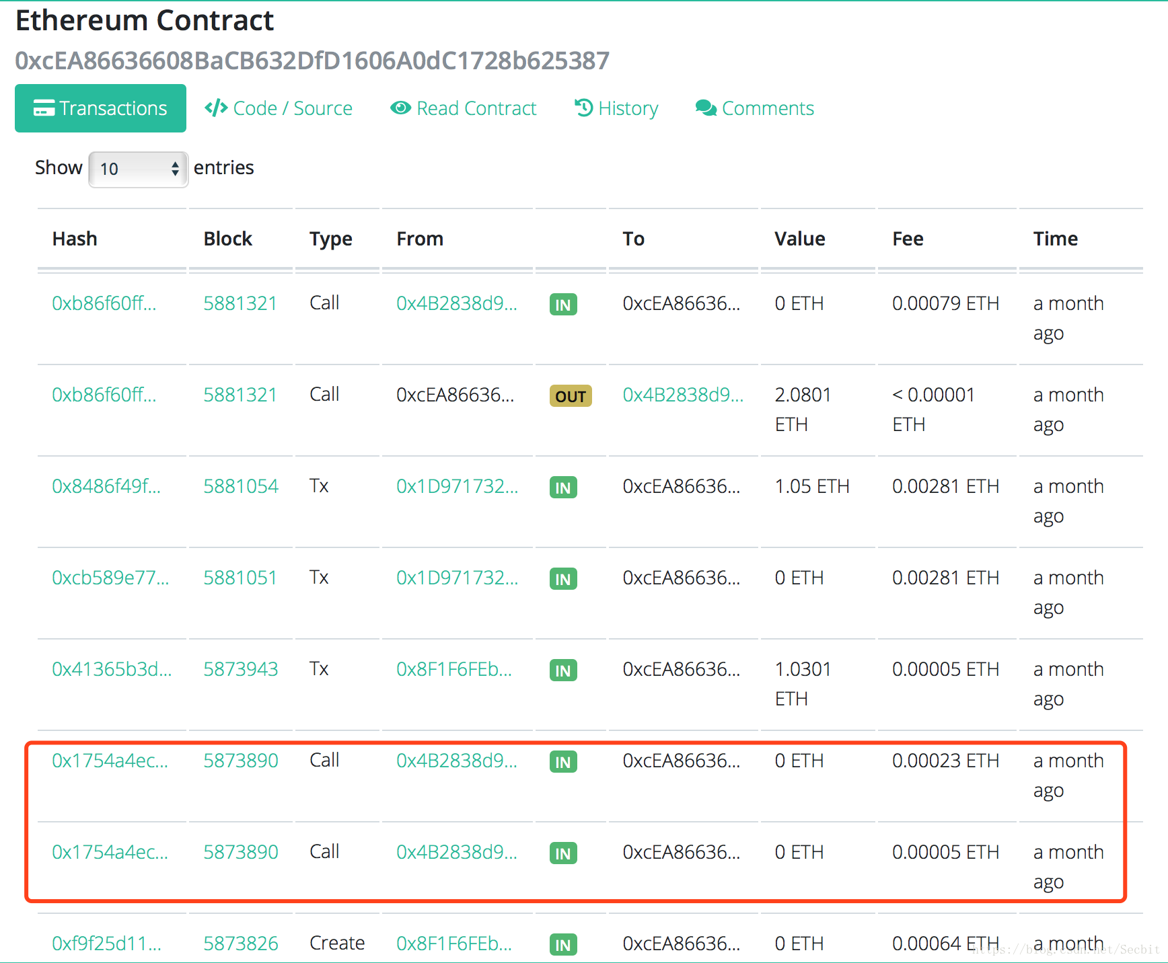Click the 0.00079 ETH fee cell
The height and width of the screenshot is (963, 1168).
945,303
